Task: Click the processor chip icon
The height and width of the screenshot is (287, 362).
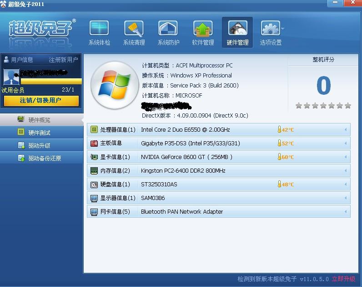Action: click(94, 129)
